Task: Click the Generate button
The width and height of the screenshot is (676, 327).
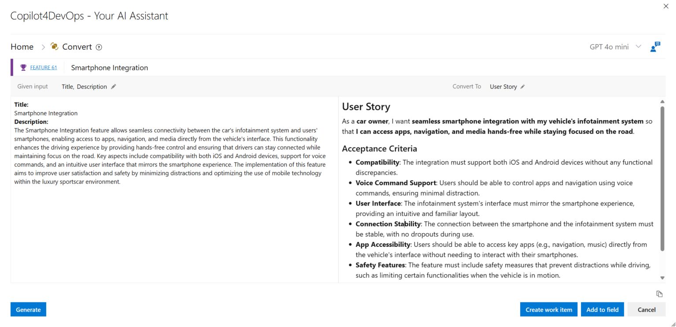Action: tap(28, 309)
